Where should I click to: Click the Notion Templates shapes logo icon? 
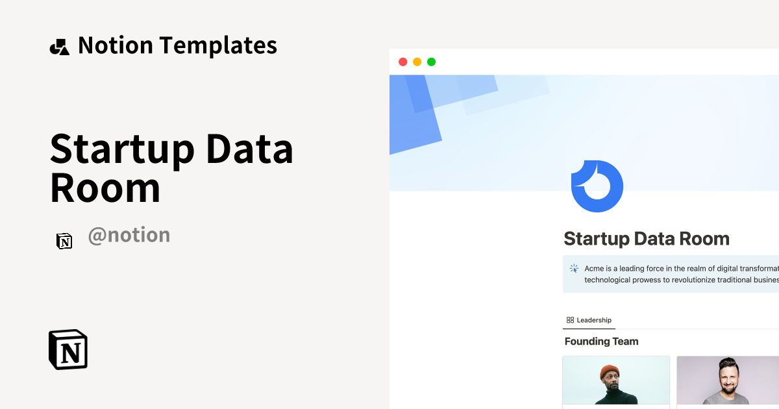(59, 46)
